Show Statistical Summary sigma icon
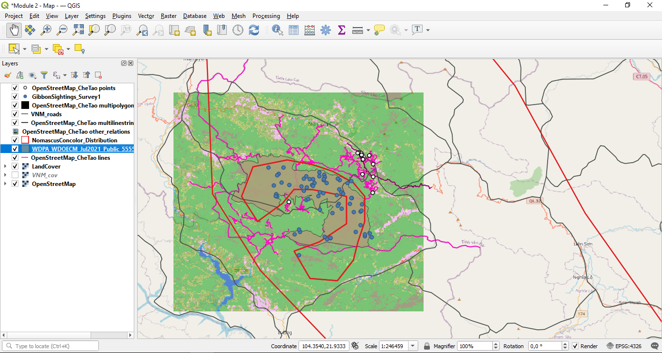 tap(342, 30)
